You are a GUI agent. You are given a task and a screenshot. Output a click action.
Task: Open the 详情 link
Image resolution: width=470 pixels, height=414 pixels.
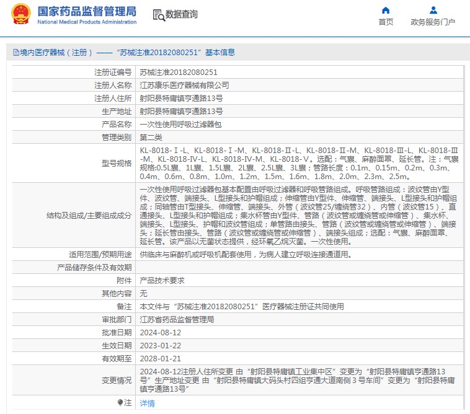147,403
